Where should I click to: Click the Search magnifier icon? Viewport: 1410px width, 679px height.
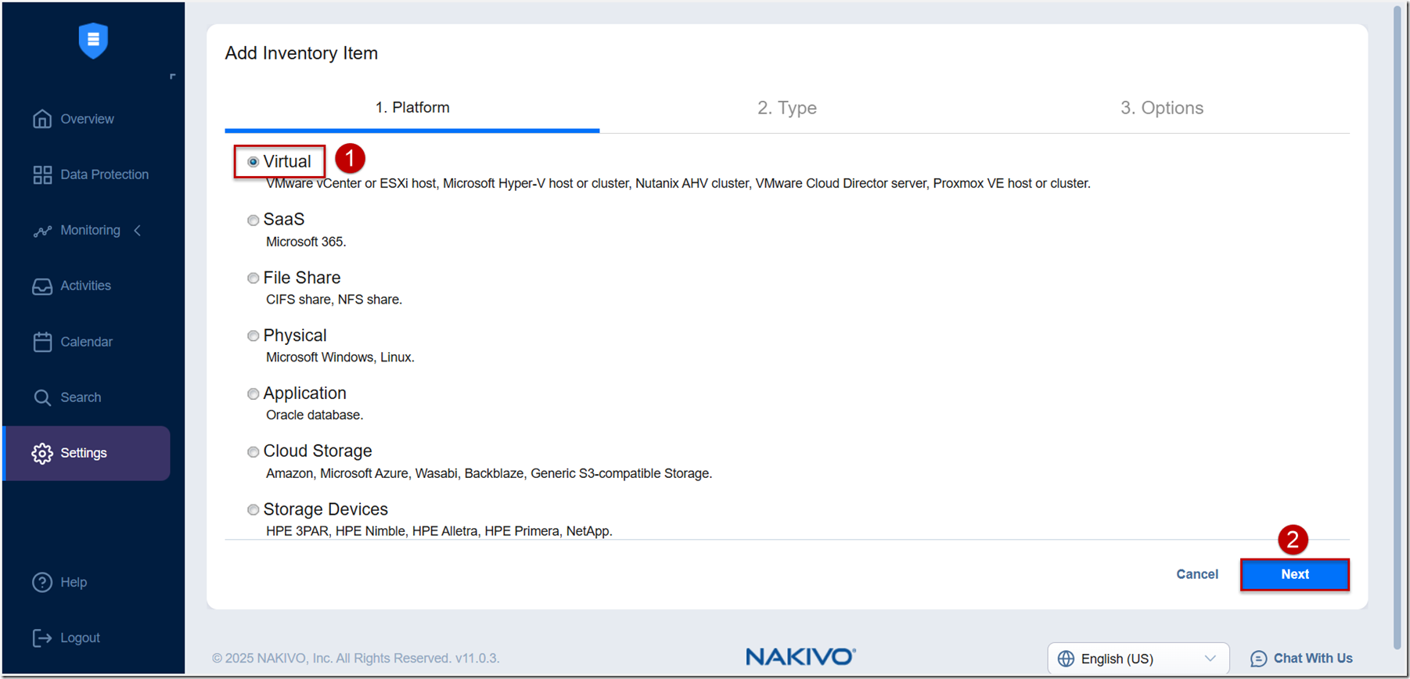[42, 397]
